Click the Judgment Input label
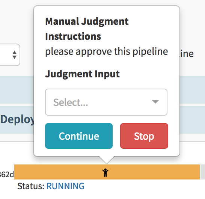The width and height of the screenshot is (205, 199). pyautogui.click(x=82, y=74)
